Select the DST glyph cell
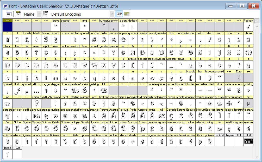 (x=248, y=141)
